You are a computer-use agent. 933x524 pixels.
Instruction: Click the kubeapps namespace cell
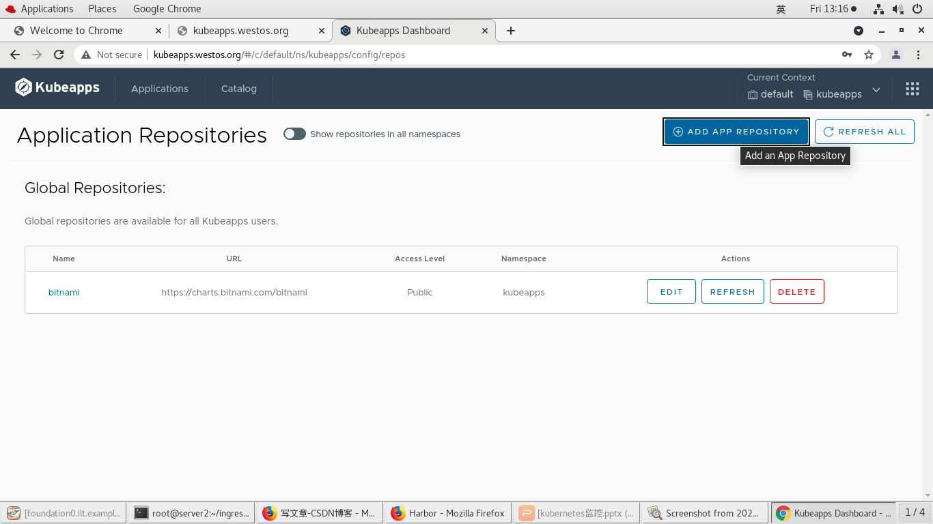524,292
